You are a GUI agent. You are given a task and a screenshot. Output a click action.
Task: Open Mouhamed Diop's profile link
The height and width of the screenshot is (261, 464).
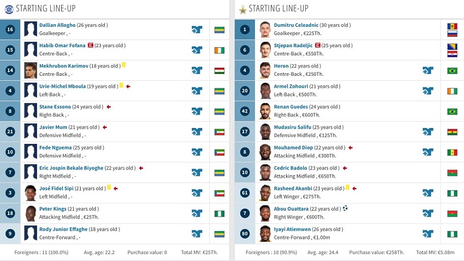coord(293,148)
